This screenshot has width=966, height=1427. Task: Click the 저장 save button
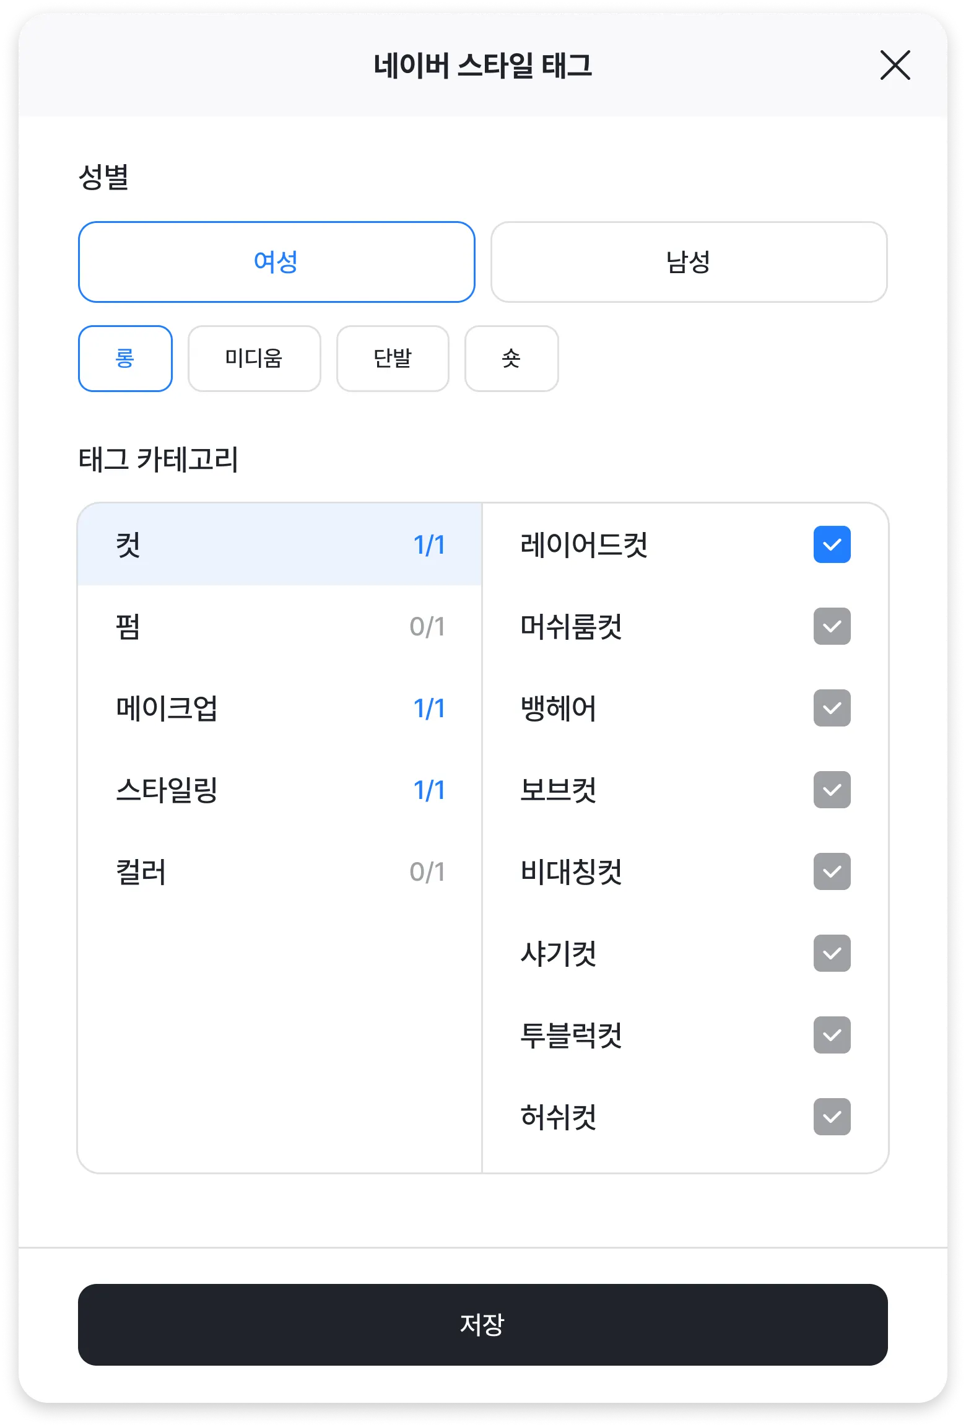482,1325
